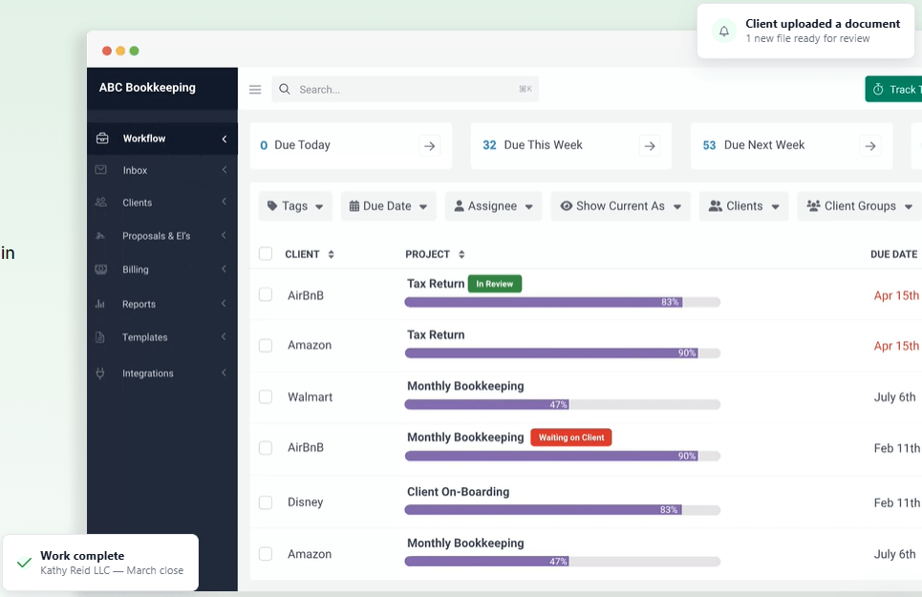Tick the select-all checkbox in header
Image resolution: width=922 pixels, height=597 pixels.
pos(266,254)
